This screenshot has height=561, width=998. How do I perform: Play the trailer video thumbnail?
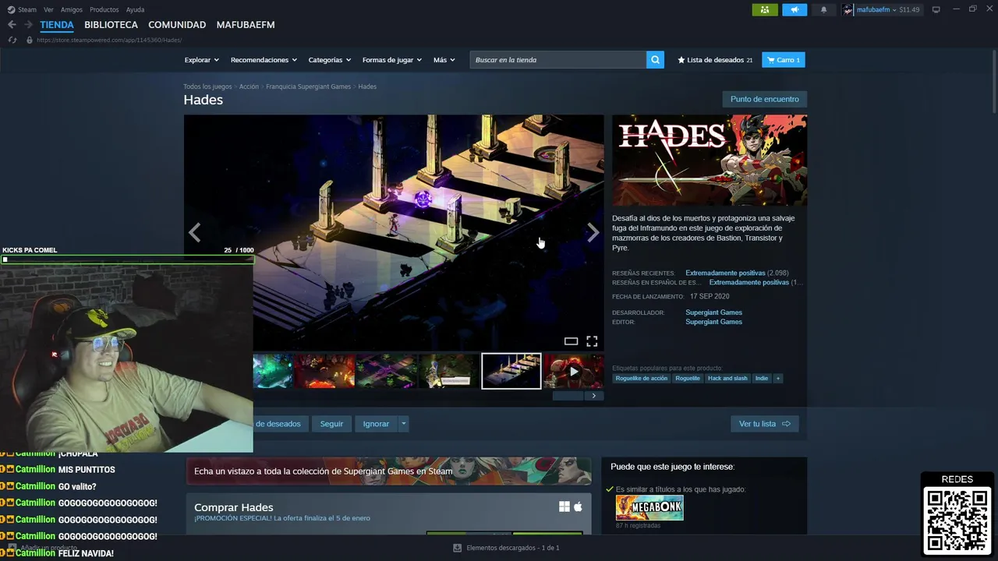(x=574, y=372)
